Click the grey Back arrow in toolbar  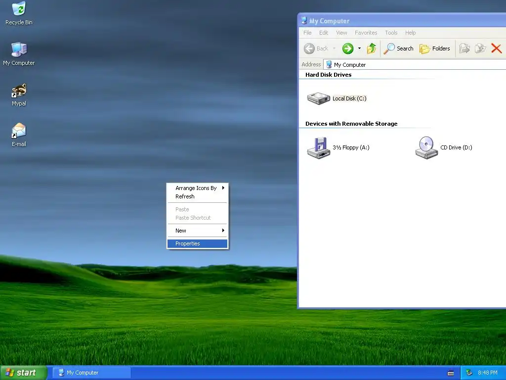[x=309, y=48]
